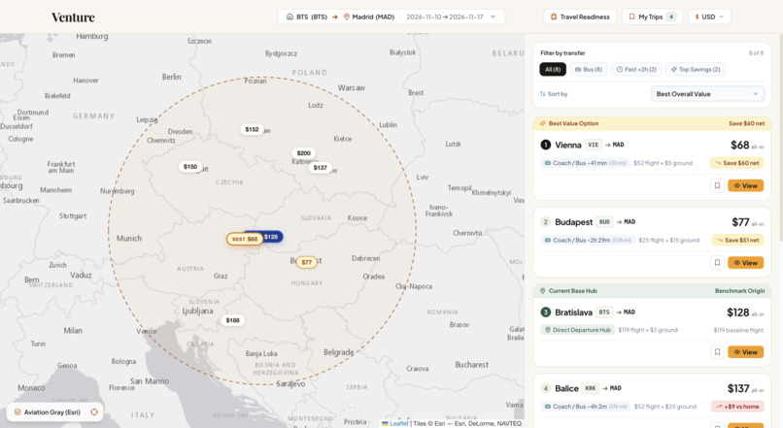Click the Vienna card title
The image size is (783, 428).
pyautogui.click(x=567, y=145)
